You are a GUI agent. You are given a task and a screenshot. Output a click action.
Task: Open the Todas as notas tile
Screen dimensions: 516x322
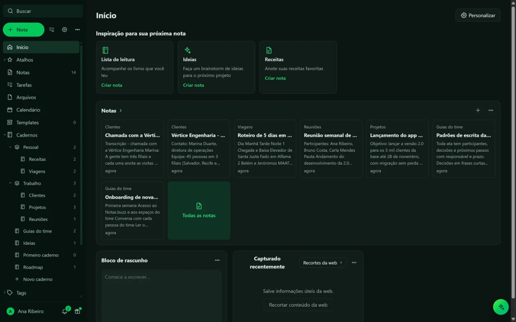(x=199, y=211)
